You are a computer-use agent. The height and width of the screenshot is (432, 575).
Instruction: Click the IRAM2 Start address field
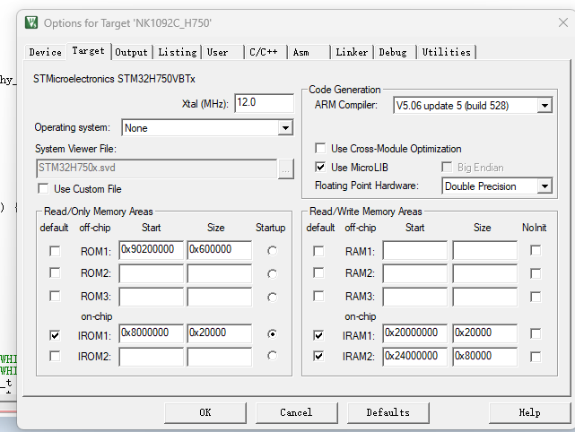click(x=414, y=357)
